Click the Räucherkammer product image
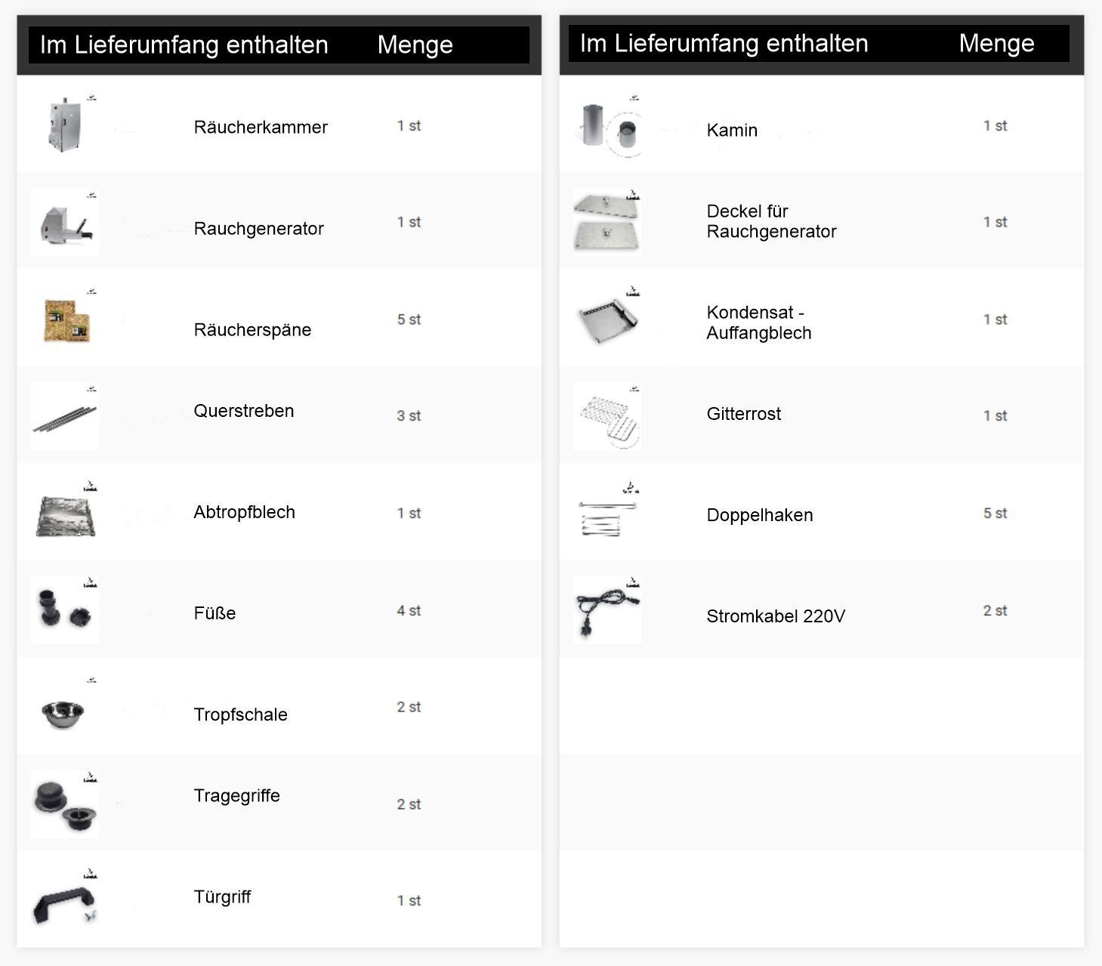Image resolution: width=1102 pixels, height=966 pixels. (65, 125)
